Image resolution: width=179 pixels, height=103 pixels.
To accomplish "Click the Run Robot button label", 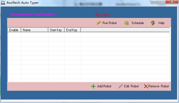I will coord(110,23).
